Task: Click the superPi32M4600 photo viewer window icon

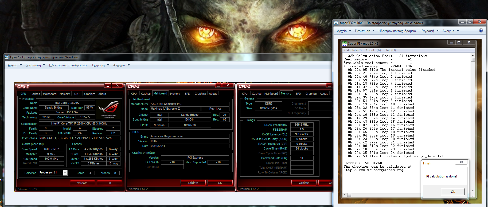Action: [336, 23]
